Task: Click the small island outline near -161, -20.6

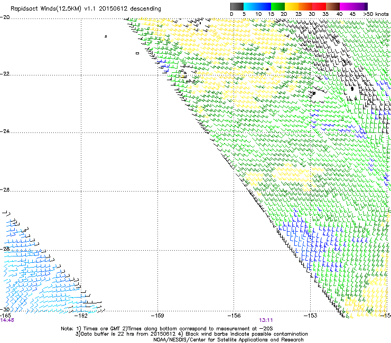Action: [106, 36]
